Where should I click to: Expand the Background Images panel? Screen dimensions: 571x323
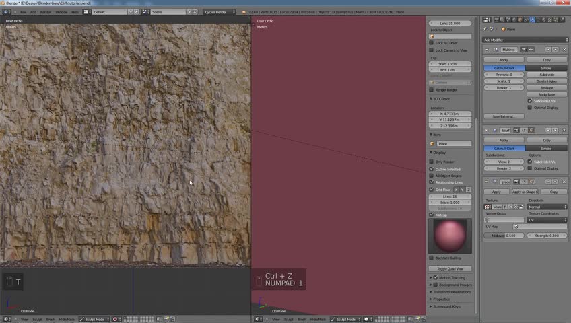(x=431, y=285)
